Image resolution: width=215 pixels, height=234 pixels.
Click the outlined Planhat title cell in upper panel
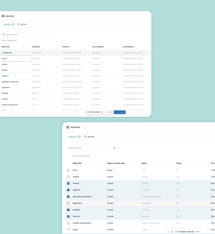point(16,70)
